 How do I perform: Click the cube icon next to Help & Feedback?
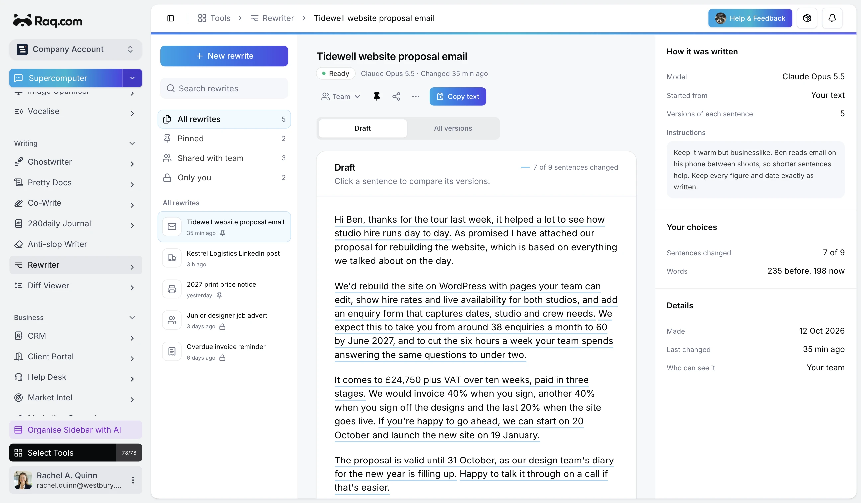tap(807, 18)
